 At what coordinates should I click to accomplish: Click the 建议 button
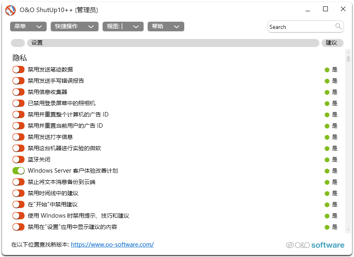click(332, 43)
